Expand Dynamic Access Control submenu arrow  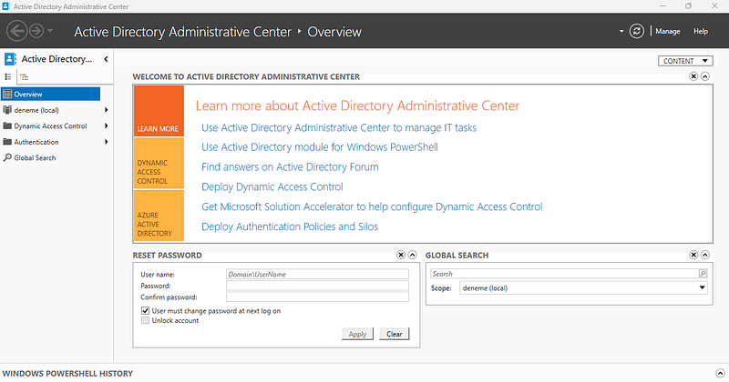click(107, 126)
